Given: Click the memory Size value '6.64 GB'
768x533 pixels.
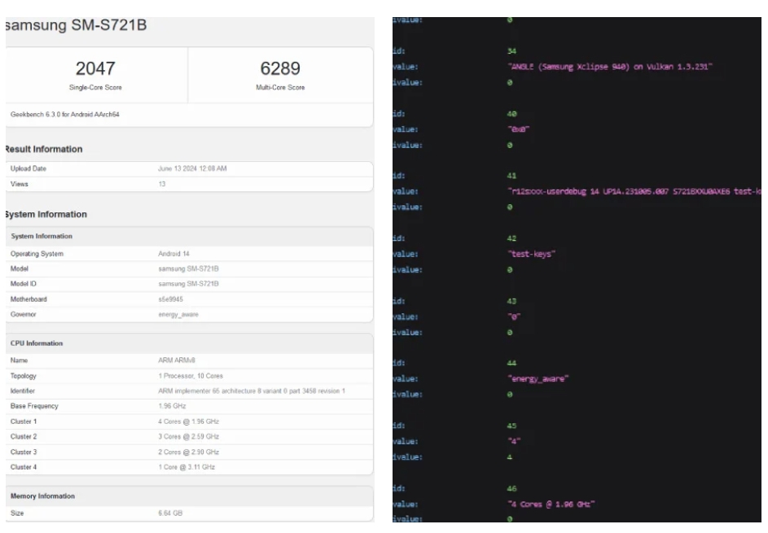Looking at the screenshot, I should 170,513.
